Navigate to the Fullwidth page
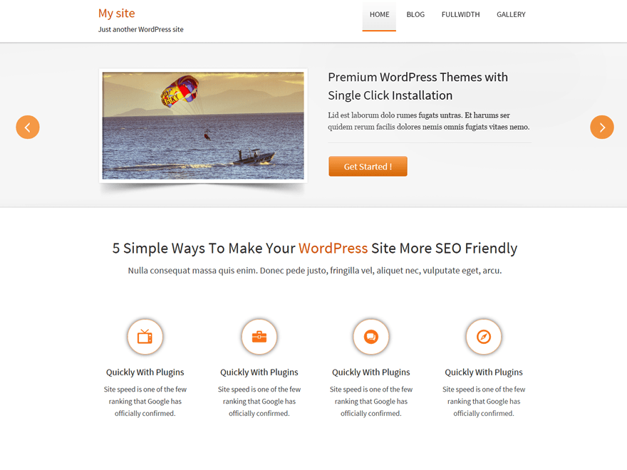 coord(461,14)
